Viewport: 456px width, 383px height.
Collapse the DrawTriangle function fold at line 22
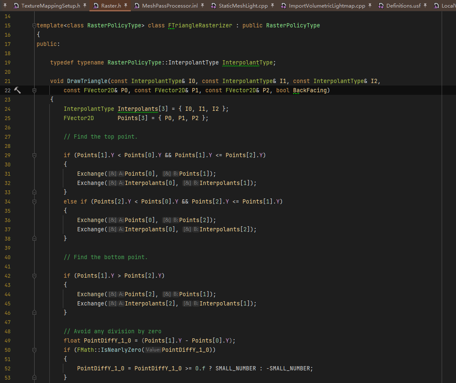click(34, 90)
